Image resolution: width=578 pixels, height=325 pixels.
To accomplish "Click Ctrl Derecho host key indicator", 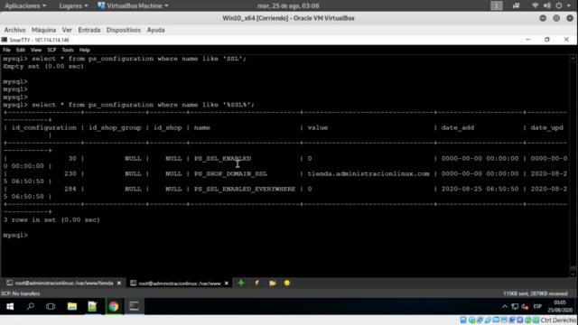I will coord(557,320).
